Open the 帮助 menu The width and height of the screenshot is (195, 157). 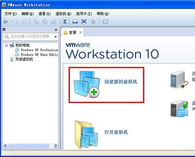(103, 14)
